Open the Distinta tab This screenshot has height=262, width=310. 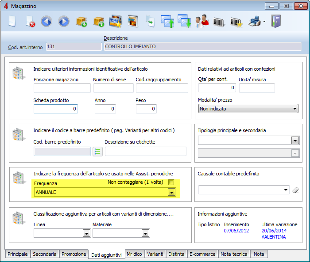point(176,254)
